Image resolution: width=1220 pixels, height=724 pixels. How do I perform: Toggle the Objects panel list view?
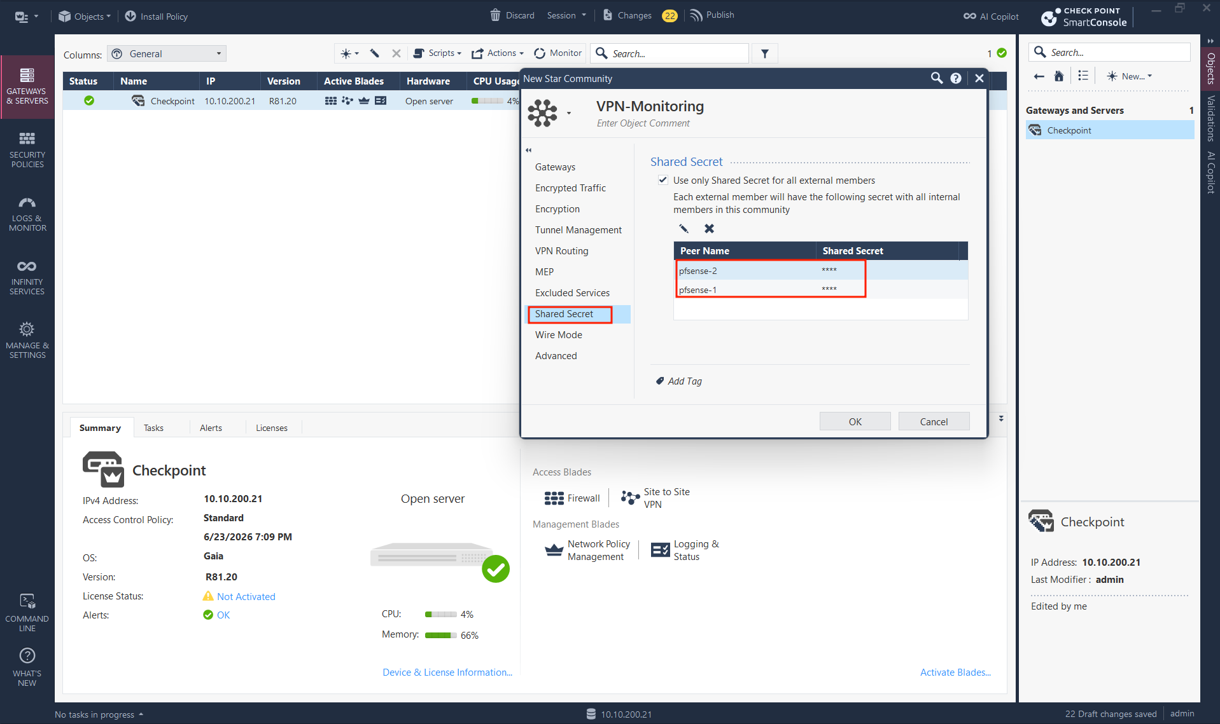1083,76
